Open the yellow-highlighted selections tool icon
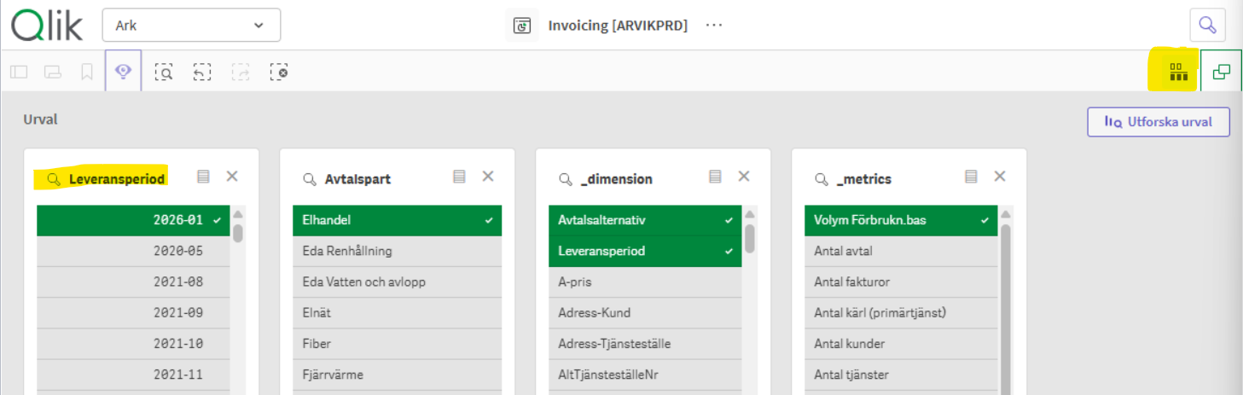This screenshot has height=395, width=1243. click(x=1178, y=72)
